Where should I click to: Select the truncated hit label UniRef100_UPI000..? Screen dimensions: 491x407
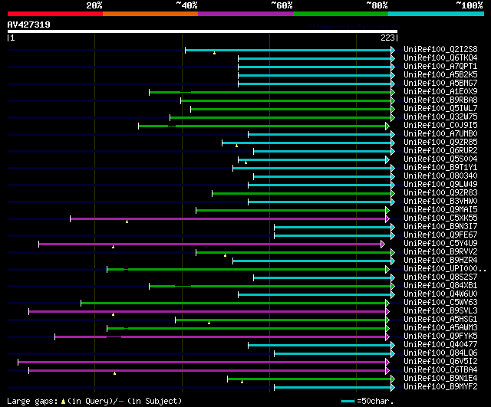pyautogui.click(x=445, y=269)
